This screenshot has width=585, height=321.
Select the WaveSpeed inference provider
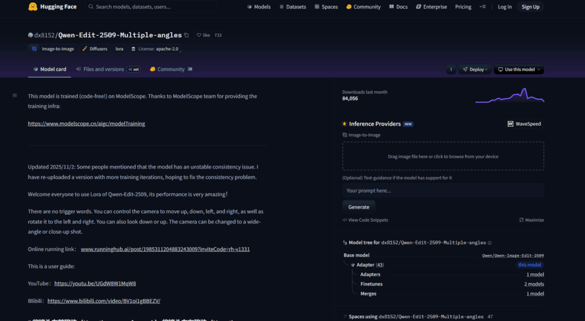point(524,124)
